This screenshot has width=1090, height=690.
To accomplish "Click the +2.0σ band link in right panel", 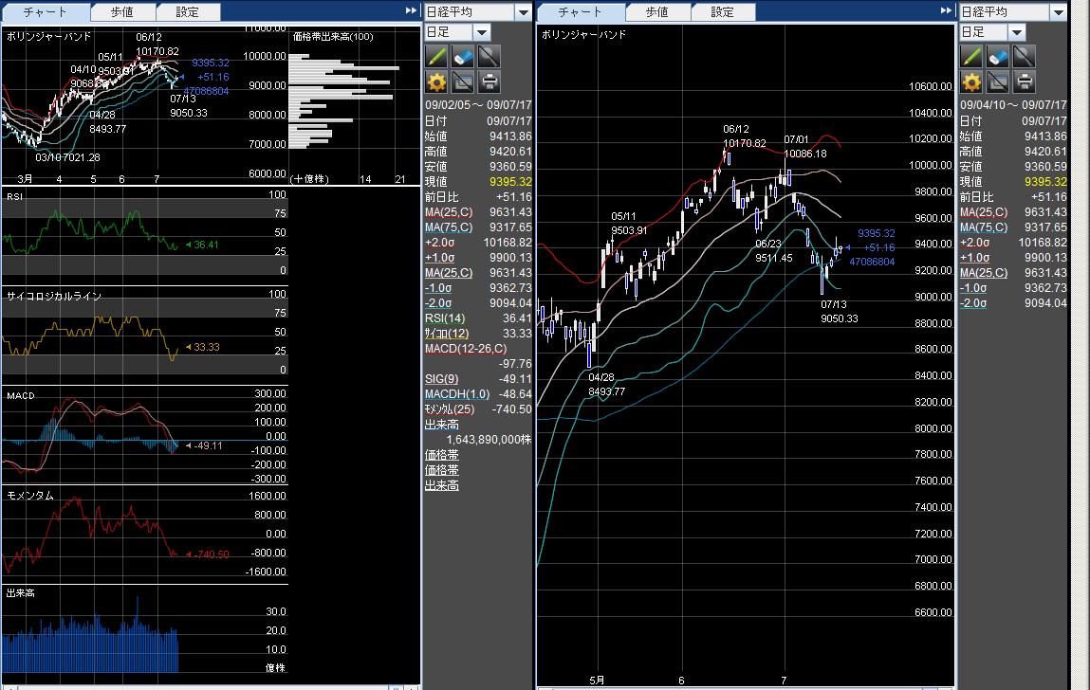I will point(975,243).
